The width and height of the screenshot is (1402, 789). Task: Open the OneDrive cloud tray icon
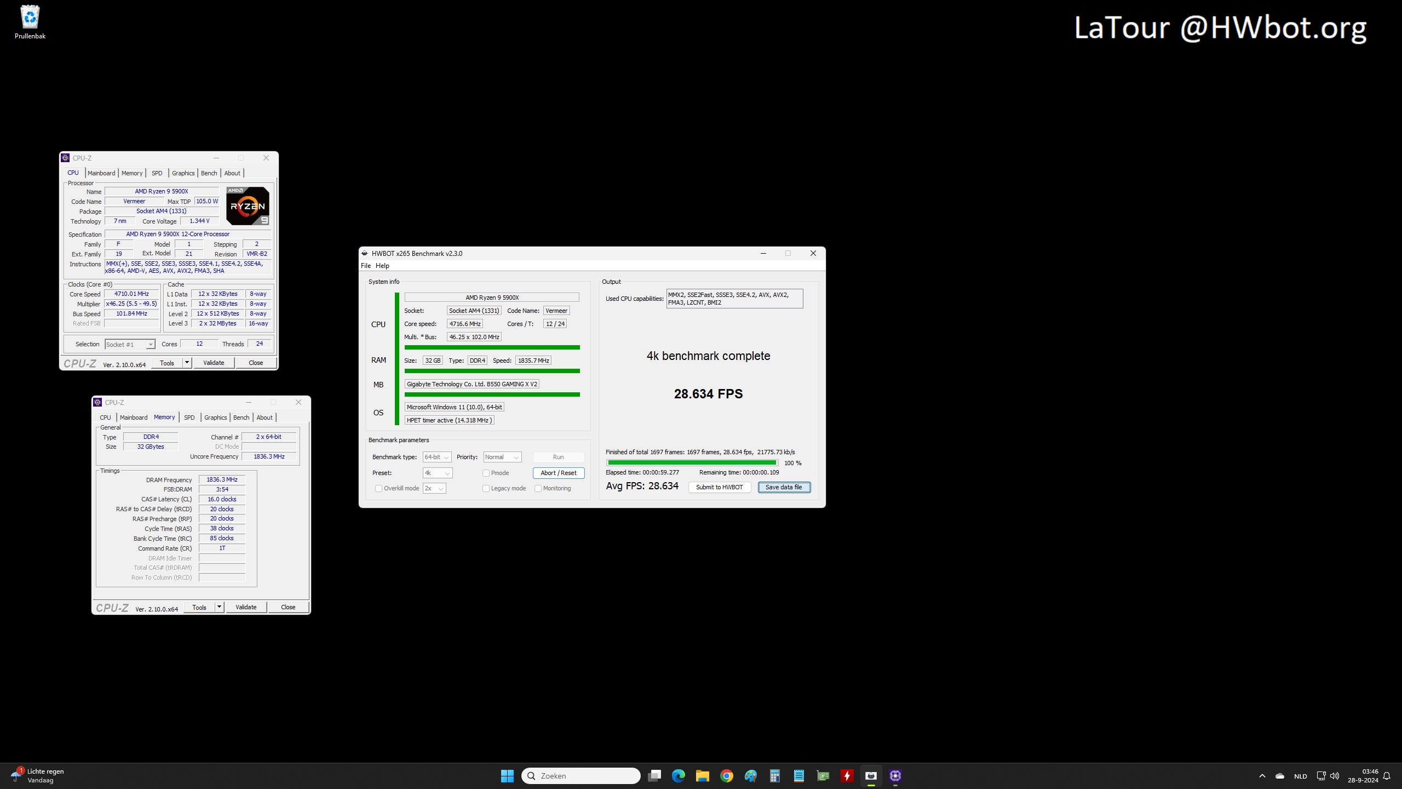click(1280, 776)
